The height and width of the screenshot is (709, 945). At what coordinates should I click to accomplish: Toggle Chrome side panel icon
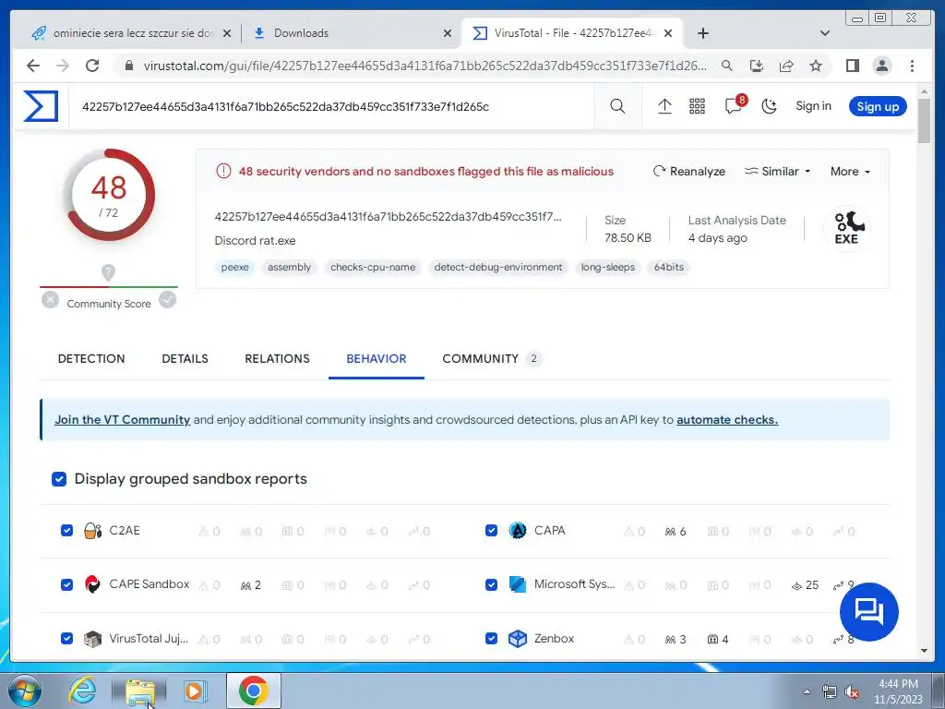coord(852,66)
